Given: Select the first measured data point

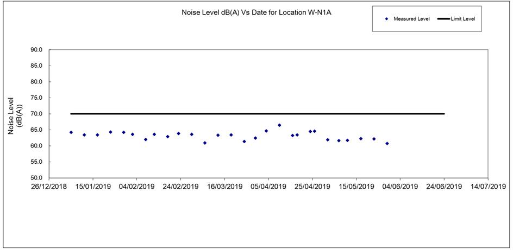Looking at the screenshot, I should 71,132.
